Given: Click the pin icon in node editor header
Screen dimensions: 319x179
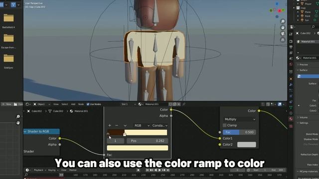Looking at the screenshot, I should pos(184,104).
